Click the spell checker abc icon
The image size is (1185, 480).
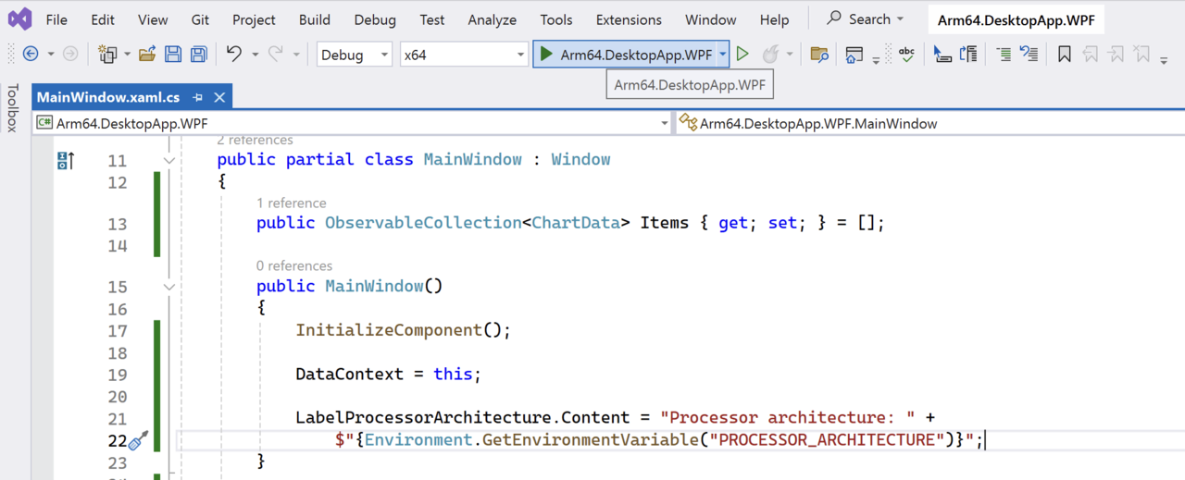tap(906, 55)
